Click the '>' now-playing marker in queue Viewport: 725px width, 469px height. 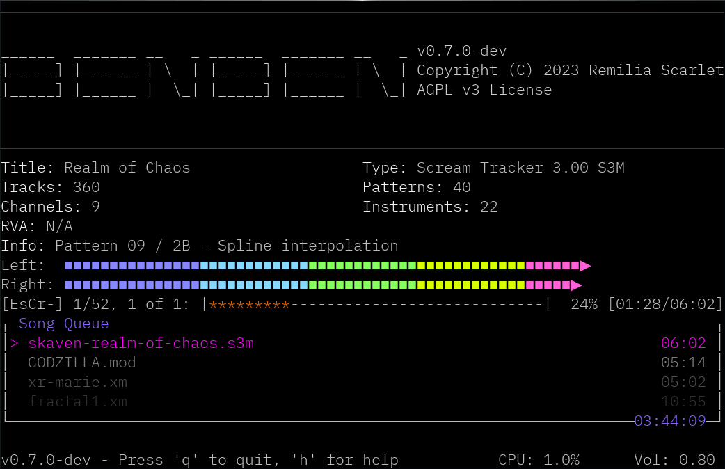point(14,344)
